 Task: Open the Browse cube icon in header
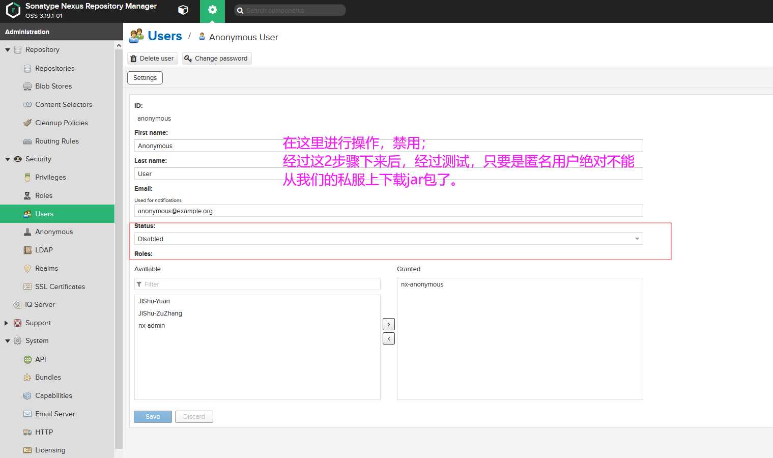[x=183, y=10]
